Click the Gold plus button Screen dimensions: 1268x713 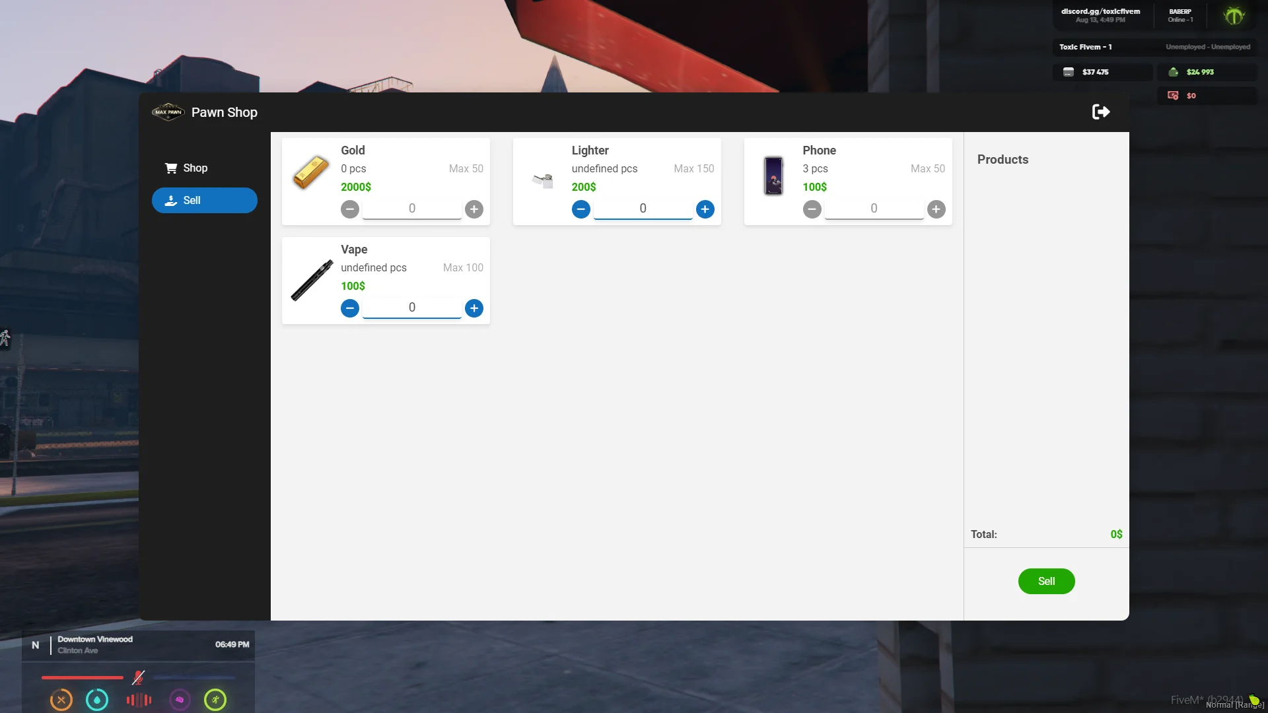pyautogui.click(x=474, y=209)
